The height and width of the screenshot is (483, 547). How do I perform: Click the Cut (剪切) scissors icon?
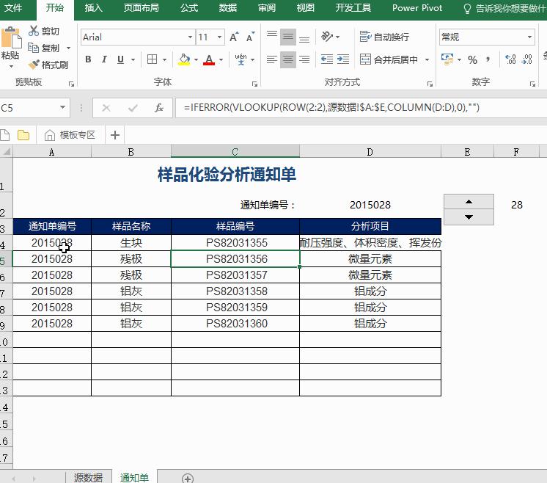tap(34, 31)
